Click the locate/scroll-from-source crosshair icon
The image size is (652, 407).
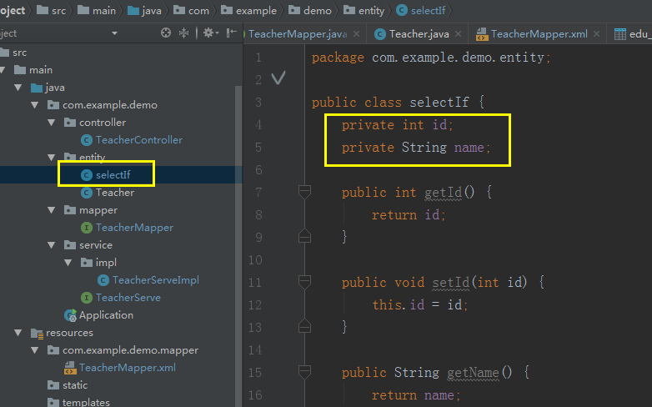tap(166, 33)
